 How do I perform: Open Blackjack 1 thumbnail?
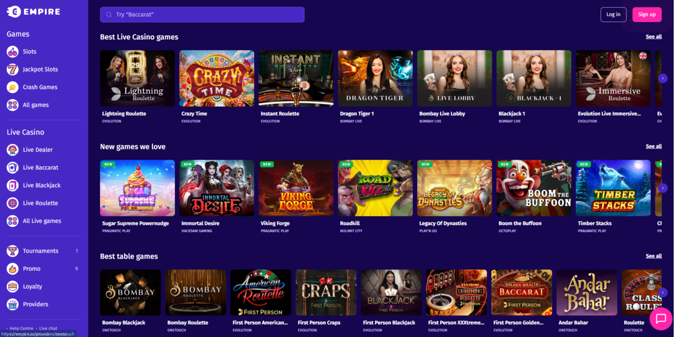[534, 79]
